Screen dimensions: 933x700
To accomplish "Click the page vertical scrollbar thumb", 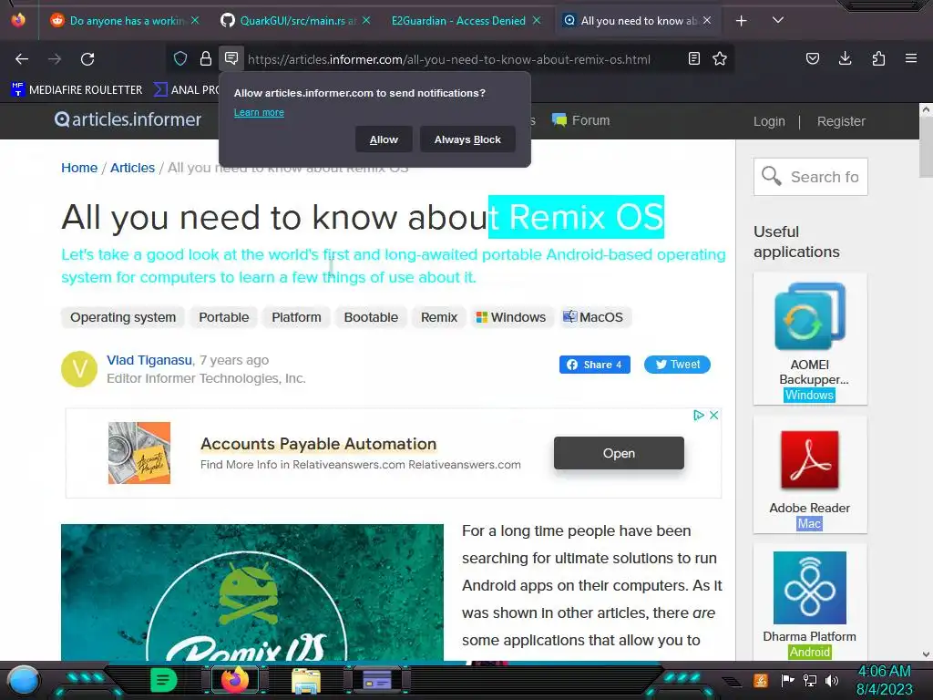I will pyautogui.click(x=926, y=147).
